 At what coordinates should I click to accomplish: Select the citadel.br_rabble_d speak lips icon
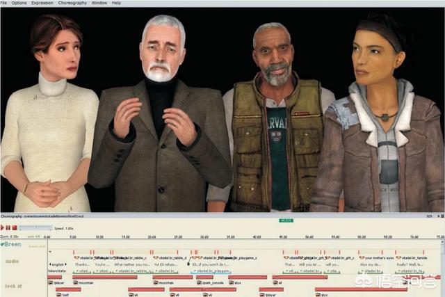pyautogui.click(x=156, y=258)
